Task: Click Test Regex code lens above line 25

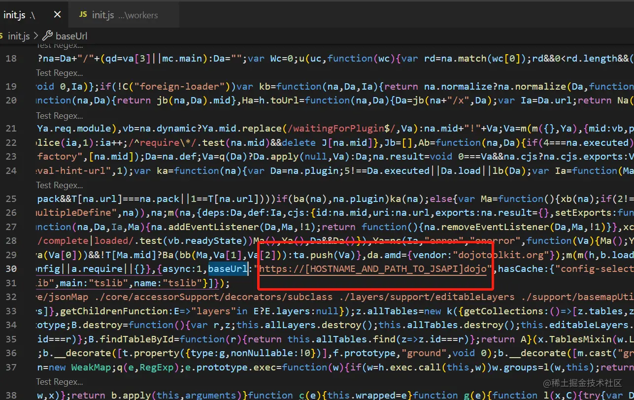Action: tap(60, 186)
